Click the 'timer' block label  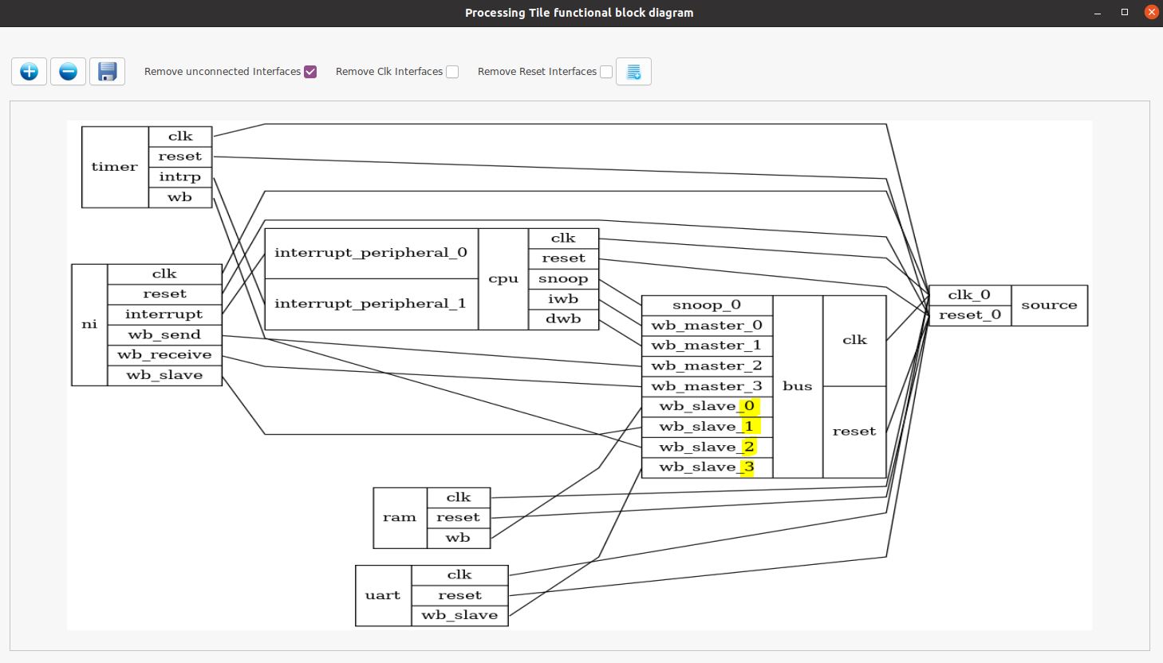(115, 167)
